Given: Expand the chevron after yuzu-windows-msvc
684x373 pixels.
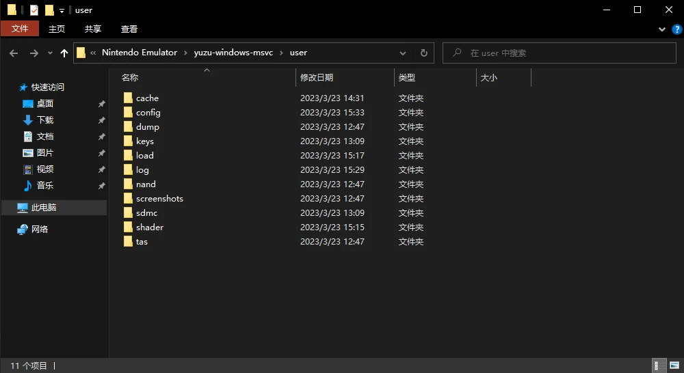Looking at the screenshot, I should tap(281, 53).
